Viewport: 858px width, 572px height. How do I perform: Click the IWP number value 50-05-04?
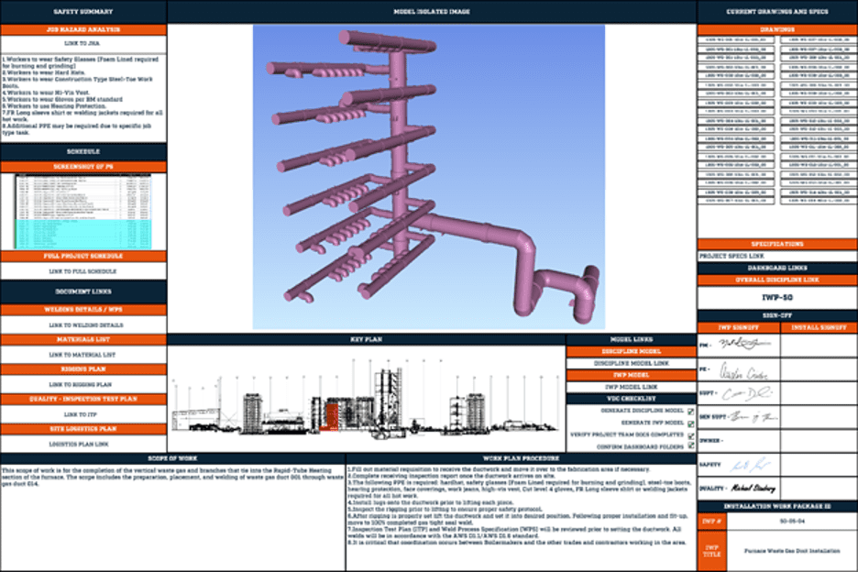pos(792,522)
